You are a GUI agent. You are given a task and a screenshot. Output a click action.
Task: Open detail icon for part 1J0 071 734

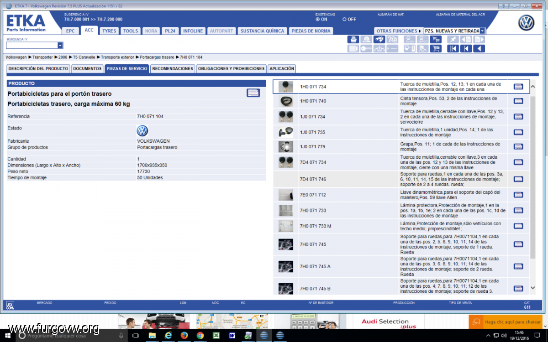click(x=518, y=117)
